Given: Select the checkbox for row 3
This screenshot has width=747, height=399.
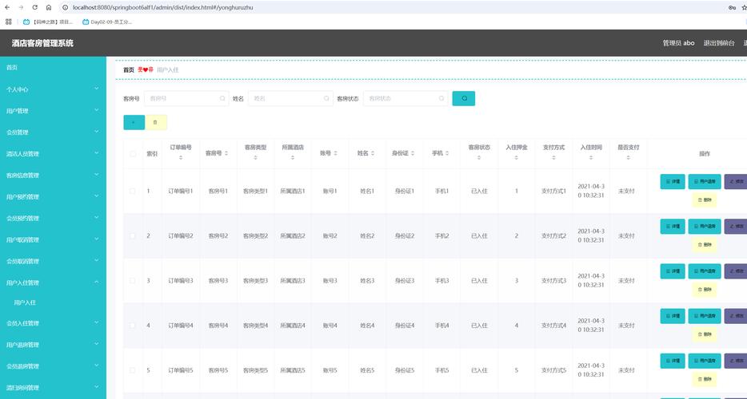Looking at the screenshot, I should (x=133, y=281).
